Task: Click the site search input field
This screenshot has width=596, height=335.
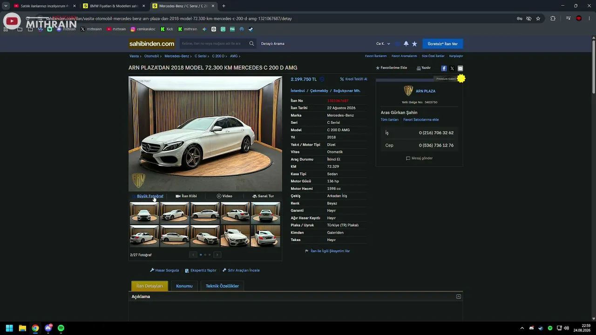Action: click(x=214, y=44)
